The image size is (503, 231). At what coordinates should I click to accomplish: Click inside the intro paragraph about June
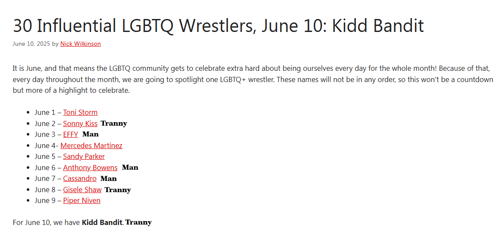(x=253, y=79)
